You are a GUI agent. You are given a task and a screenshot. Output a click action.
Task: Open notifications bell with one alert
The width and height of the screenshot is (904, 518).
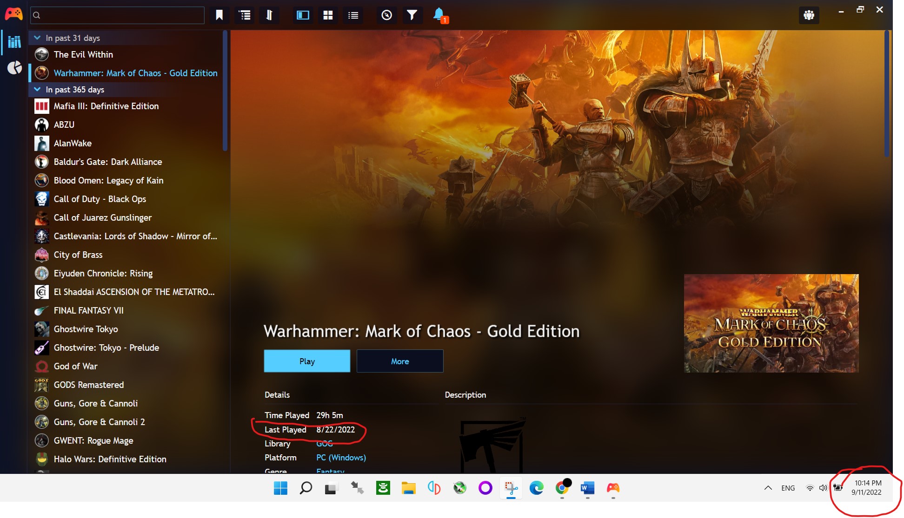coord(439,15)
